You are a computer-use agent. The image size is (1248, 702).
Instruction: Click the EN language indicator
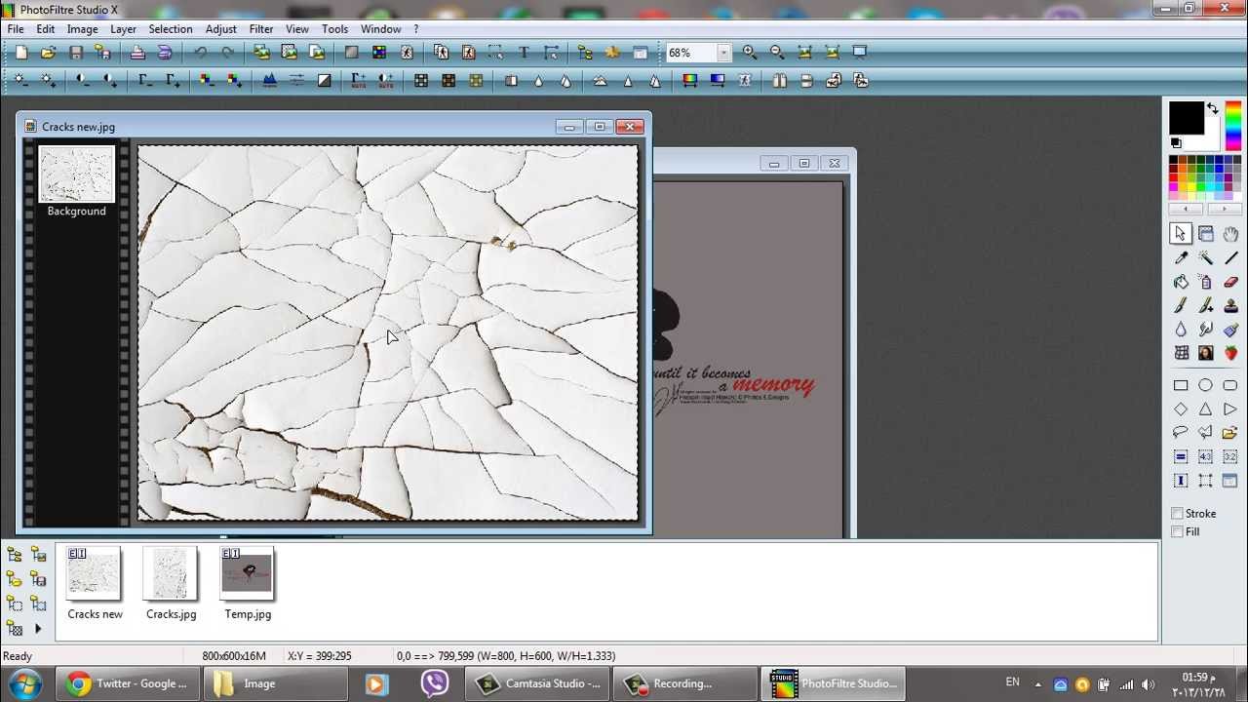pyautogui.click(x=1012, y=682)
